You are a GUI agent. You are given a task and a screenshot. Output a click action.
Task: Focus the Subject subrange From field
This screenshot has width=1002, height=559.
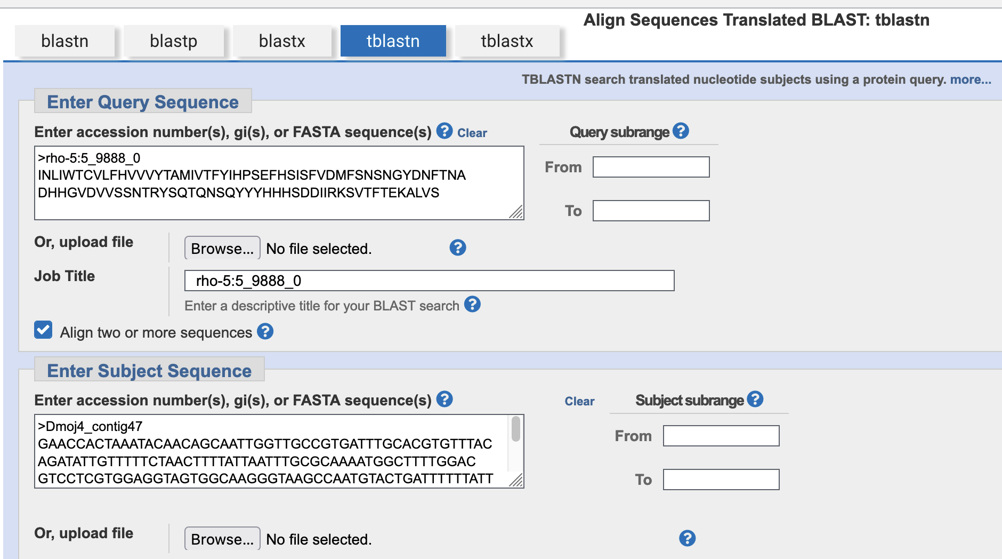click(x=721, y=436)
